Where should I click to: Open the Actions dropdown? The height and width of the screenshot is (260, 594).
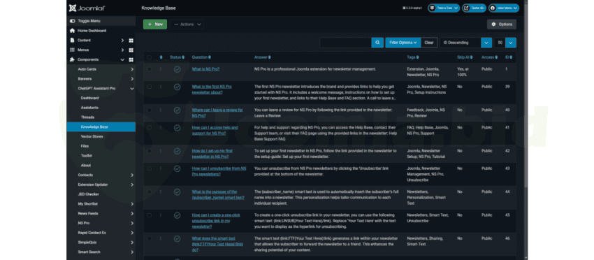pyautogui.click(x=187, y=24)
